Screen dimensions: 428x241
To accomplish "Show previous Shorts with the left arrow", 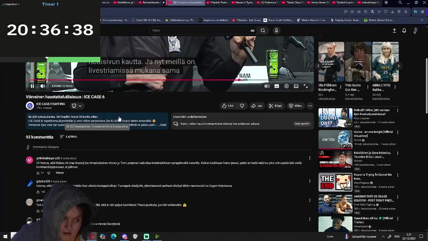I will point(318,66).
